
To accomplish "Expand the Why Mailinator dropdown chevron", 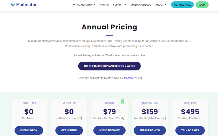I will pos(95,5).
